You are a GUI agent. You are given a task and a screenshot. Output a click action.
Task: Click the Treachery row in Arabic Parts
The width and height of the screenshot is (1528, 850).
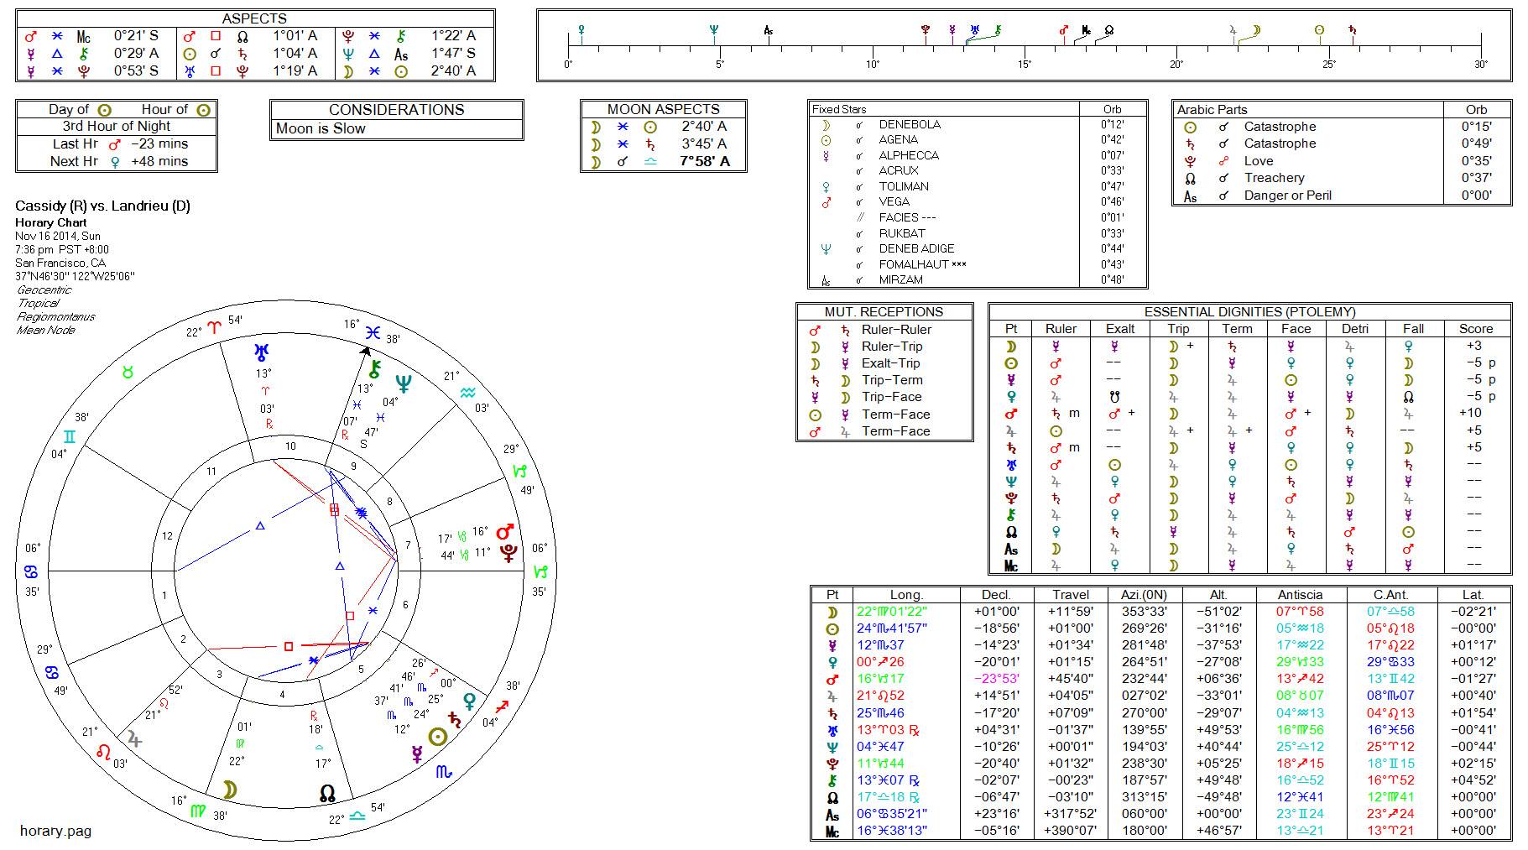(1274, 178)
